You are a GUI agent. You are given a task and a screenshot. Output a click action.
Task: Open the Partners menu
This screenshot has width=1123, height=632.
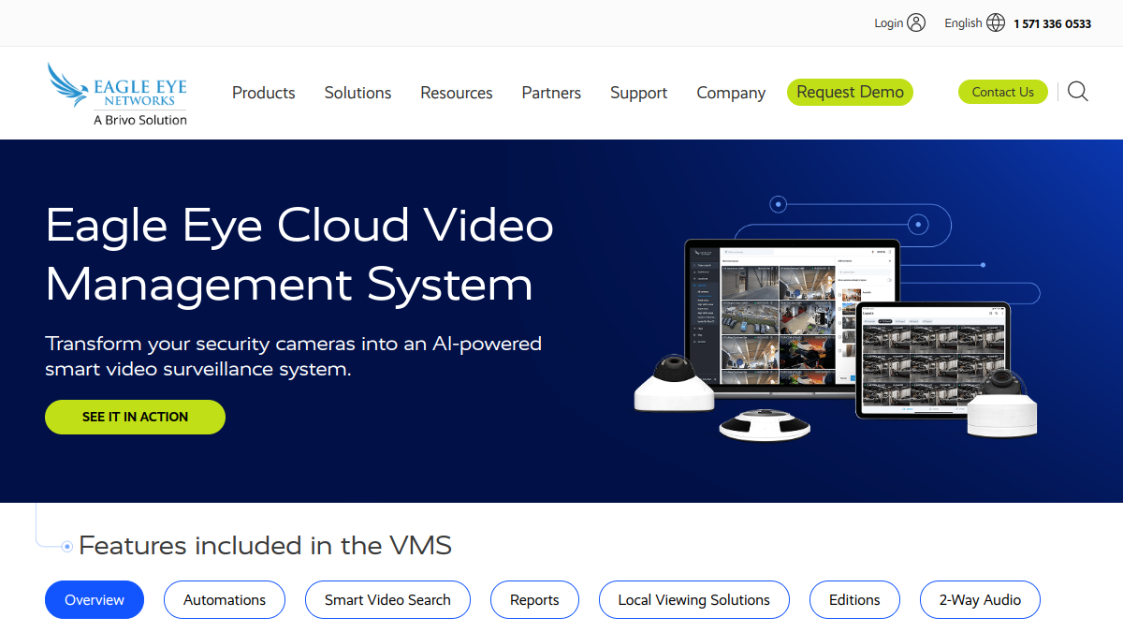click(x=551, y=93)
